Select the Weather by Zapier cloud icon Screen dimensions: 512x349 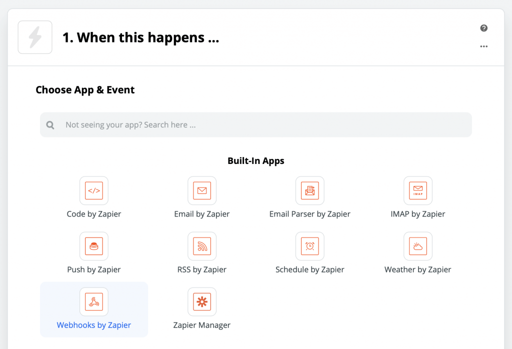pyautogui.click(x=418, y=246)
